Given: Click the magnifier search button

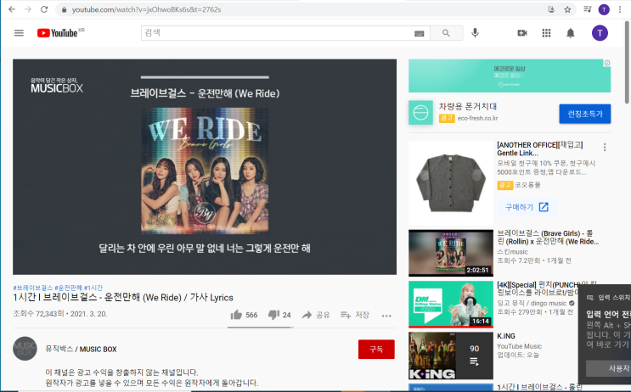Looking at the screenshot, I should click(447, 33).
